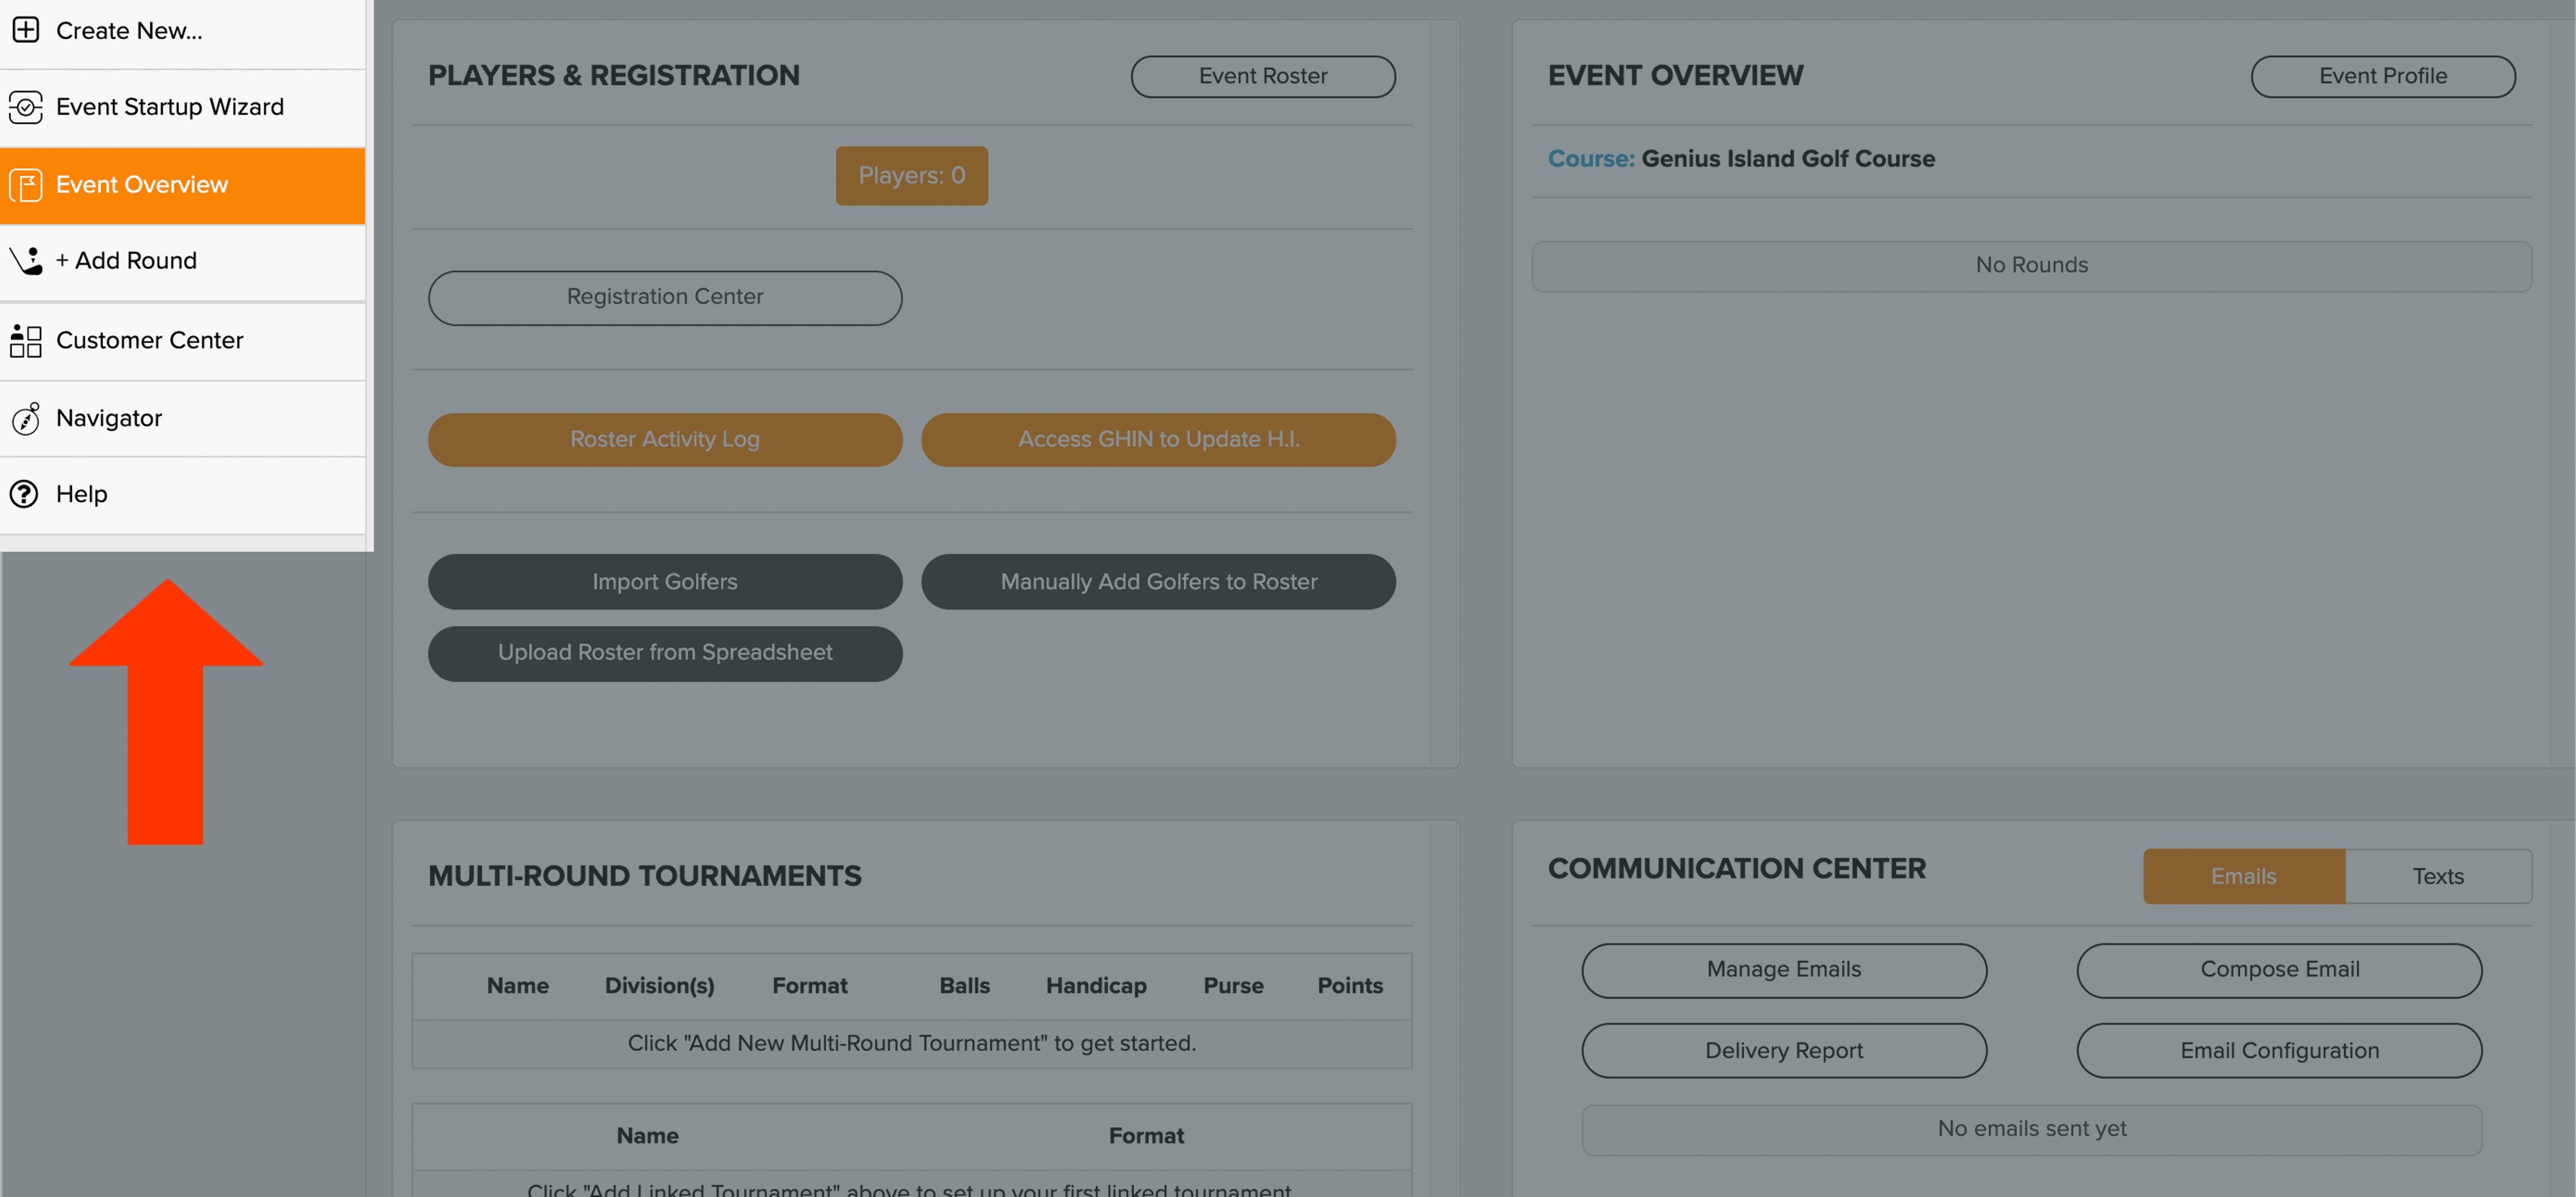Switch to the Emails tab
The image size is (2576, 1197).
[2244, 876]
